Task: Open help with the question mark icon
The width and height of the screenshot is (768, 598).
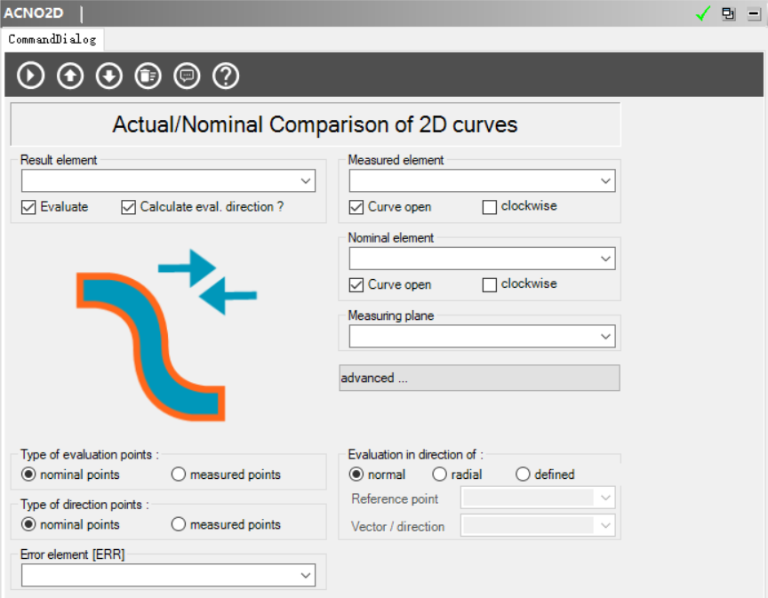Action: (226, 76)
